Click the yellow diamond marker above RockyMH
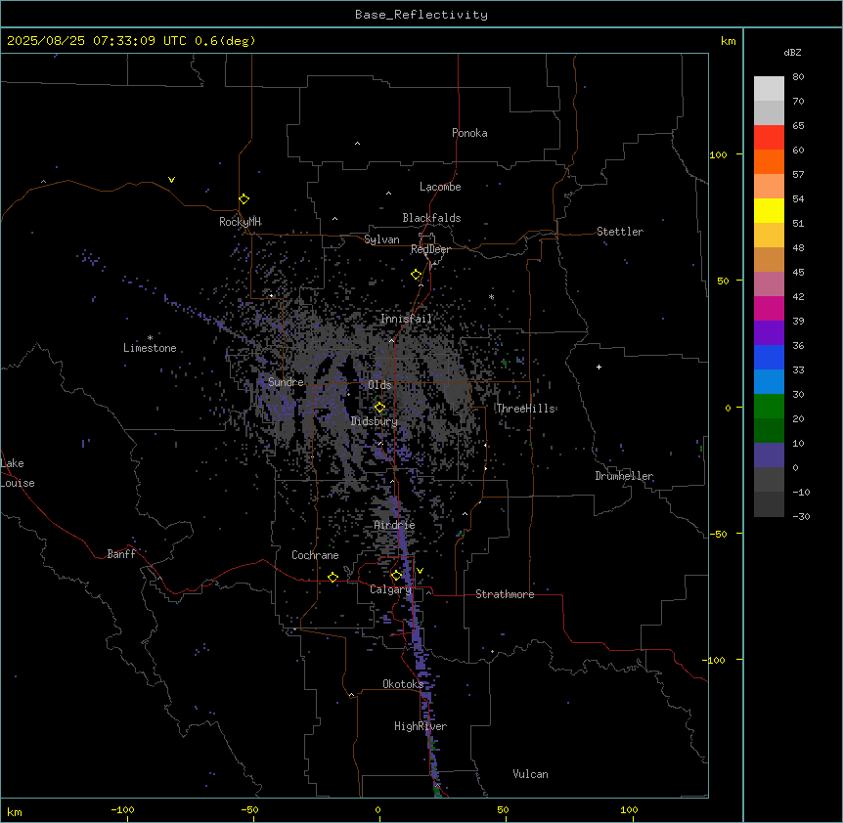The width and height of the screenshot is (843, 823). [x=244, y=198]
